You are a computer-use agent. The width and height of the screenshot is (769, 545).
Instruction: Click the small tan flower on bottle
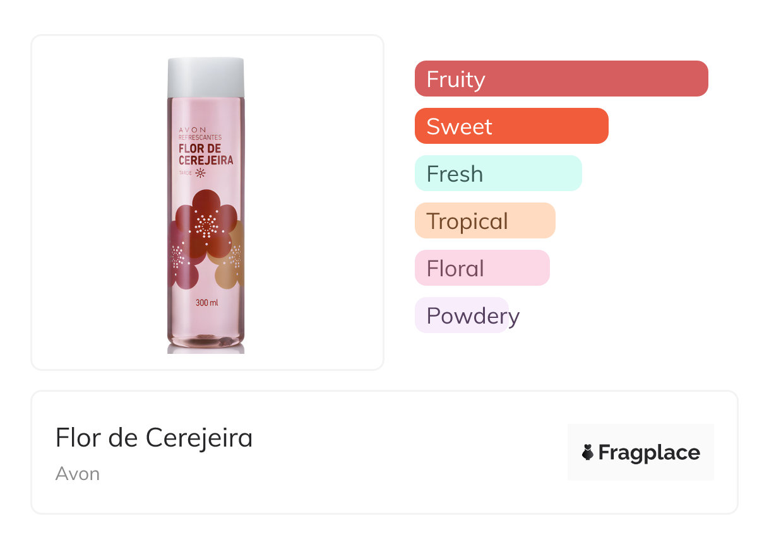click(x=231, y=260)
